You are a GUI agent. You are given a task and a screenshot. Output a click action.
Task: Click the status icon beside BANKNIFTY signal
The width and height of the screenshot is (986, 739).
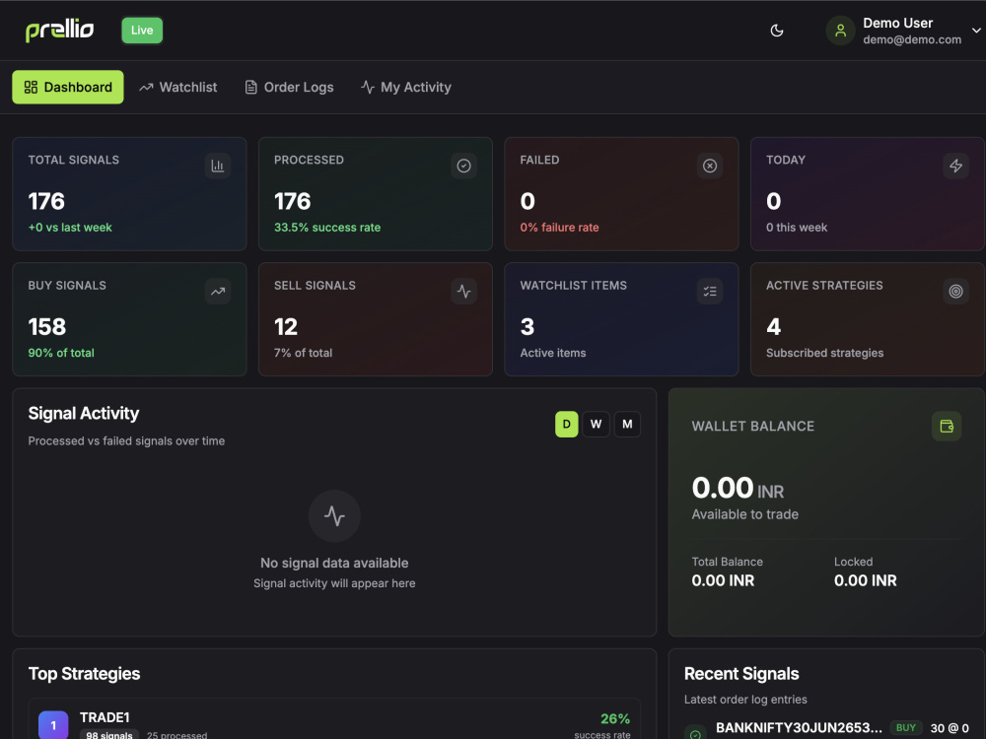pos(695,734)
